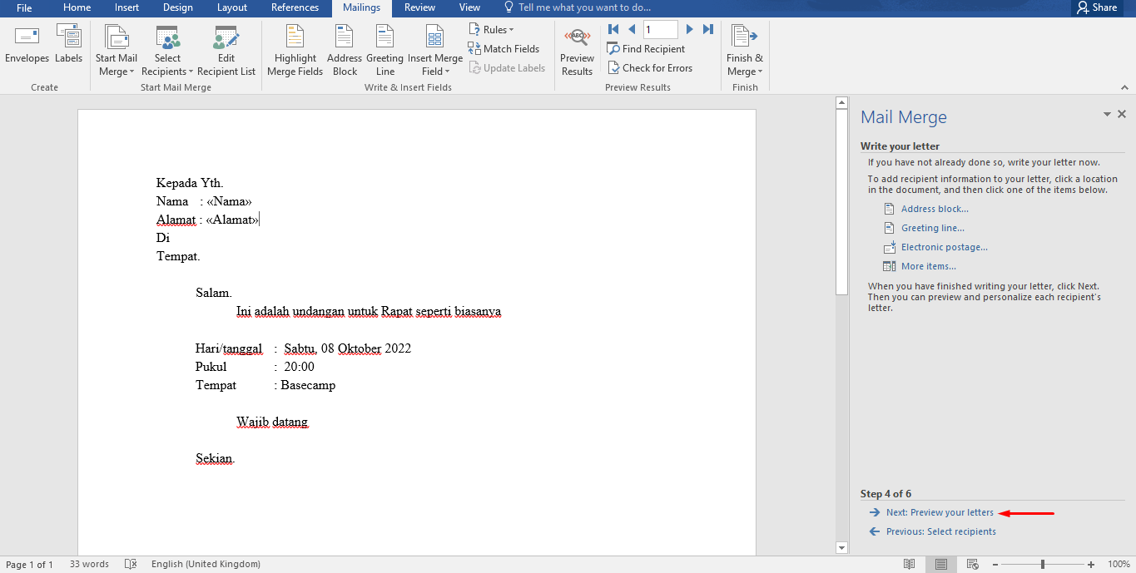Close the Mail Merge pane
The height and width of the screenshot is (573, 1136).
(x=1122, y=115)
